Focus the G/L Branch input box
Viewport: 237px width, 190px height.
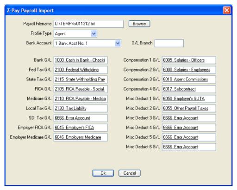click(169, 43)
